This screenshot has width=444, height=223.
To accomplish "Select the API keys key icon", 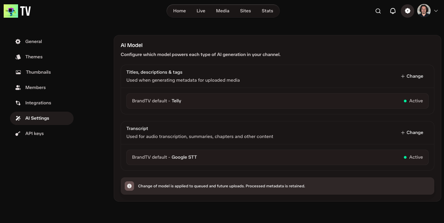I will coord(18,134).
